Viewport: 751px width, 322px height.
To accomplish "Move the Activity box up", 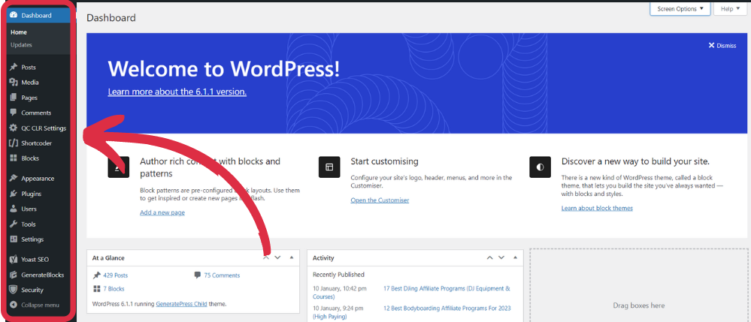I will point(489,257).
